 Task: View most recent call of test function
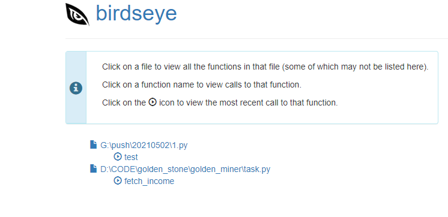pyautogui.click(x=118, y=156)
